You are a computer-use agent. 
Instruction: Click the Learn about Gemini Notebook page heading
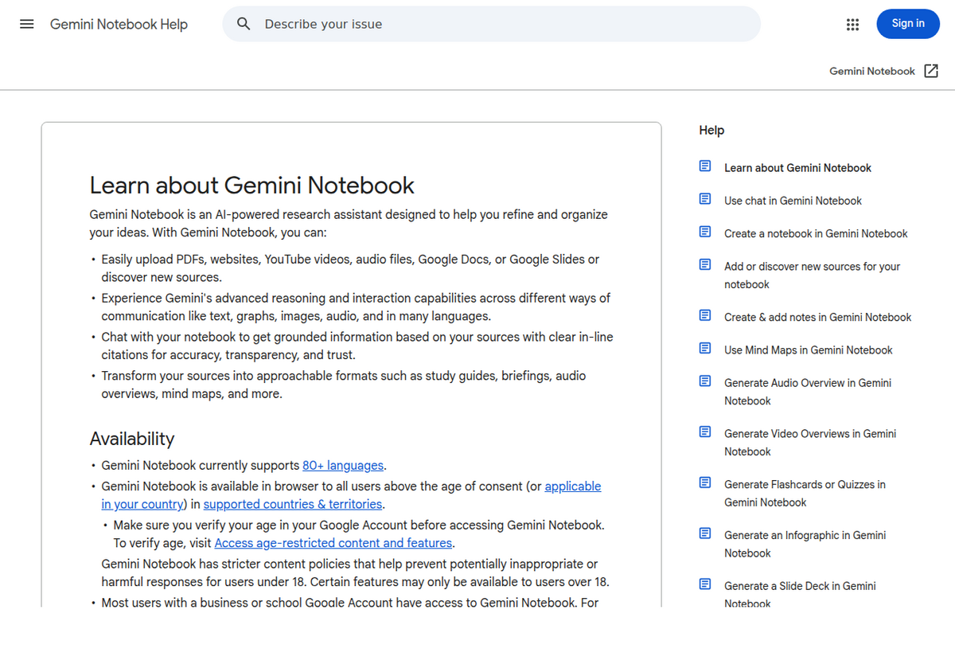click(x=251, y=186)
